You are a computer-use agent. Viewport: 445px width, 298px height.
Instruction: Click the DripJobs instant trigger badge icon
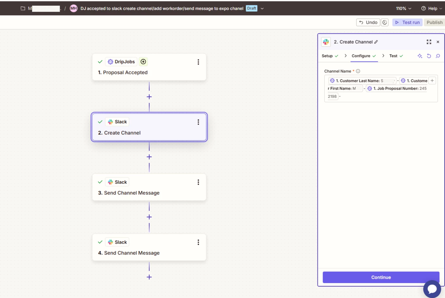pyautogui.click(x=143, y=62)
